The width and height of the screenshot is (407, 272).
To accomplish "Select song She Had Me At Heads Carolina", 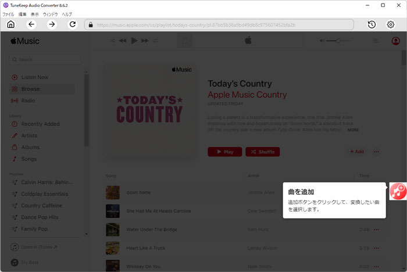I will click(x=159, y=211).
